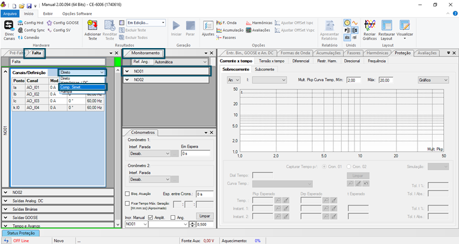Image resolution: width=459 pixels, height=244 pixels.
Task: Open the Arquivo menu
Action: pyautogui.click(x=10, y=13)
